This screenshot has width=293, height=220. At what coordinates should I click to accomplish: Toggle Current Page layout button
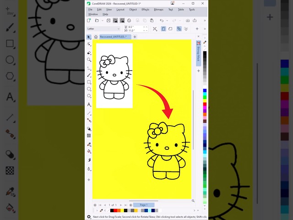coord(186,29)
